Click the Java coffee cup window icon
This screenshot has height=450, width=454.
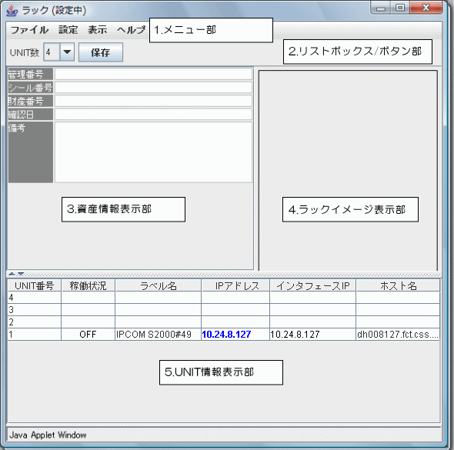(12, 11)
